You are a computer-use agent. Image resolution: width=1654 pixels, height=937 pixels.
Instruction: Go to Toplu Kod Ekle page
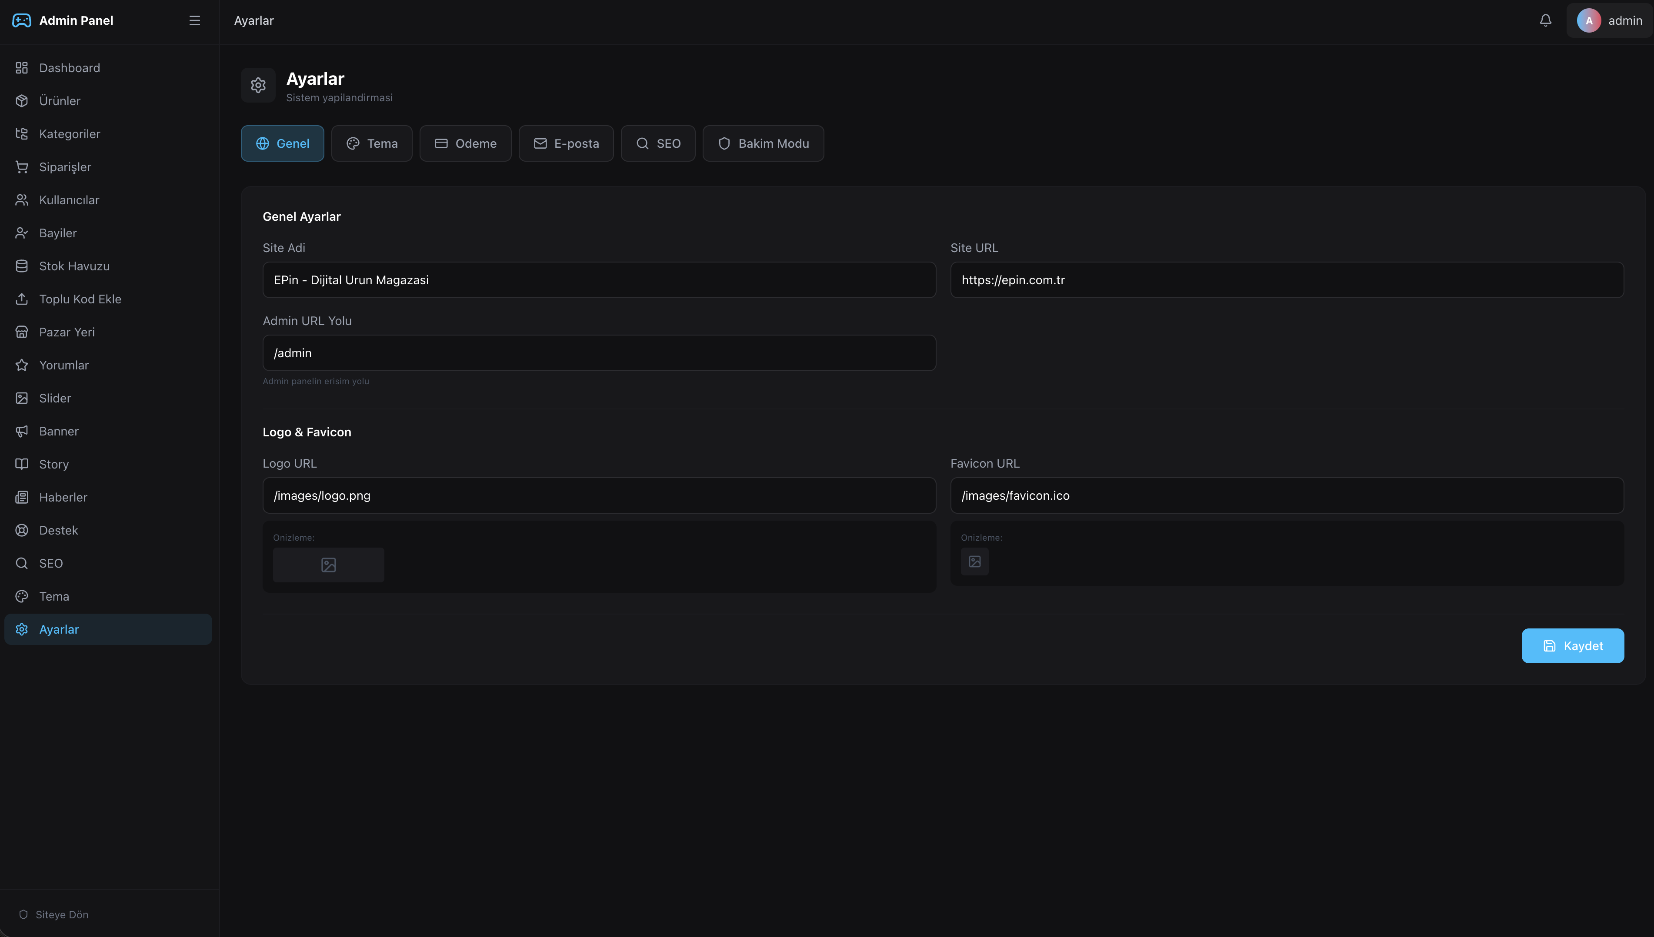click(80, 299)
